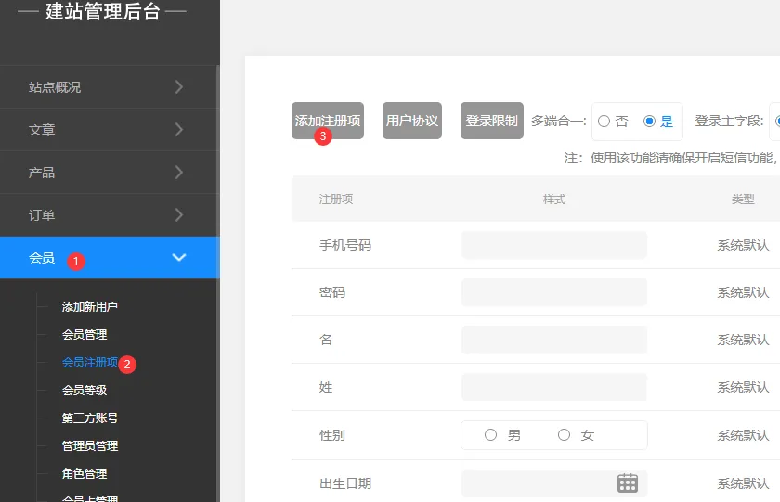The image size is (780, 502).
Task: Choose 女 gender radio button
Action: (565, 435)
